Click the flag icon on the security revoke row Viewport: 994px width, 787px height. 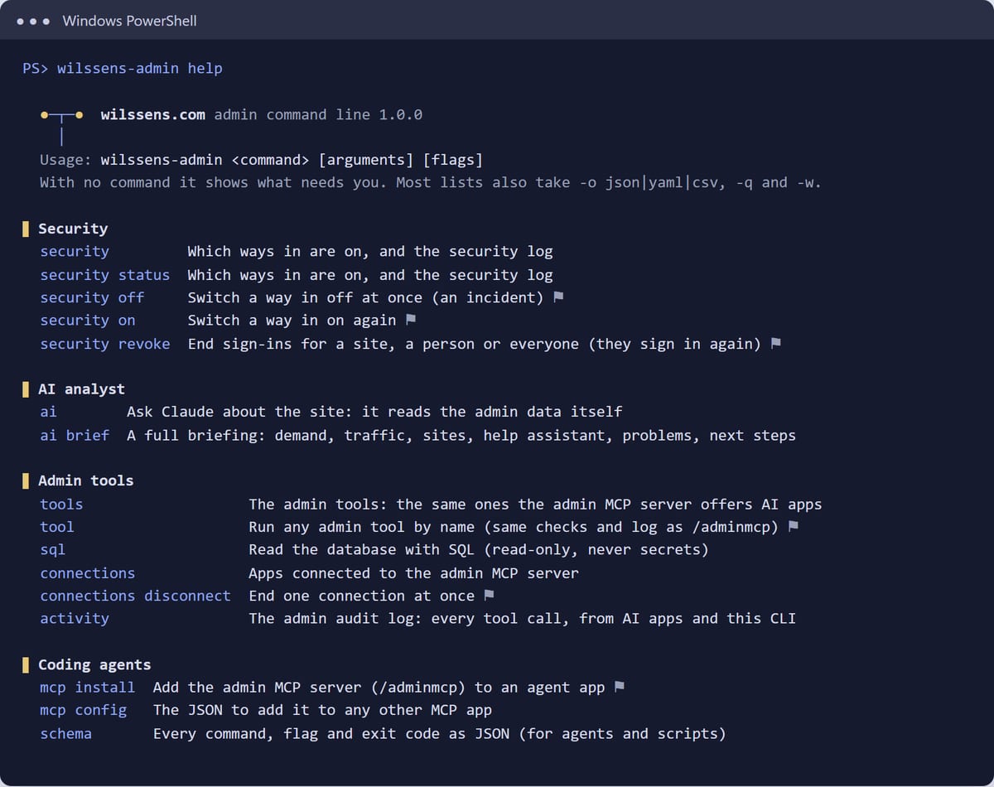(775, 343)
